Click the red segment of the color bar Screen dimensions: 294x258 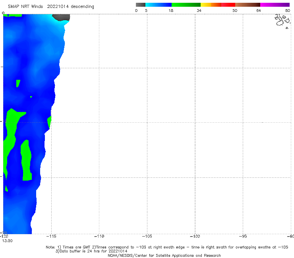(x=228, y=5)
